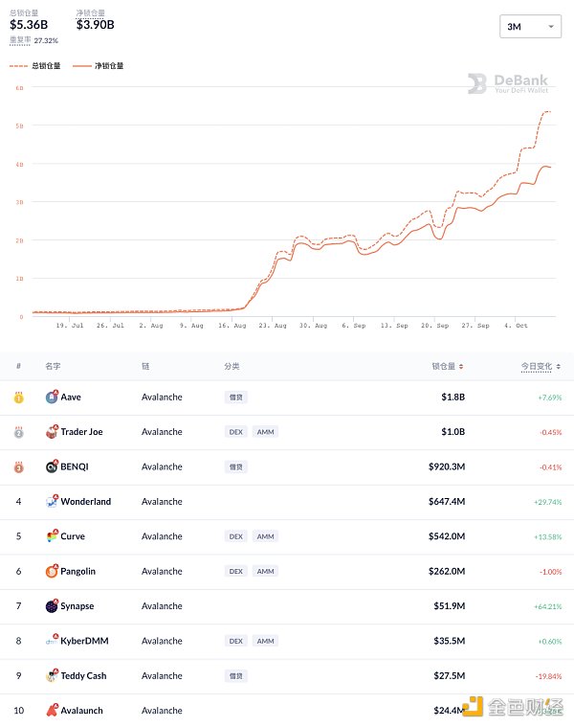
Task: Click the Aave protocol icon
Action: (x=52, y=397)
